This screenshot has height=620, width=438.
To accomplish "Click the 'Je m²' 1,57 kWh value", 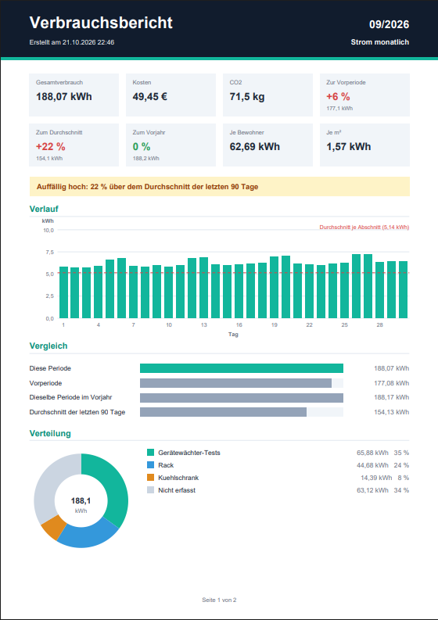I will [x=349, y=147].
